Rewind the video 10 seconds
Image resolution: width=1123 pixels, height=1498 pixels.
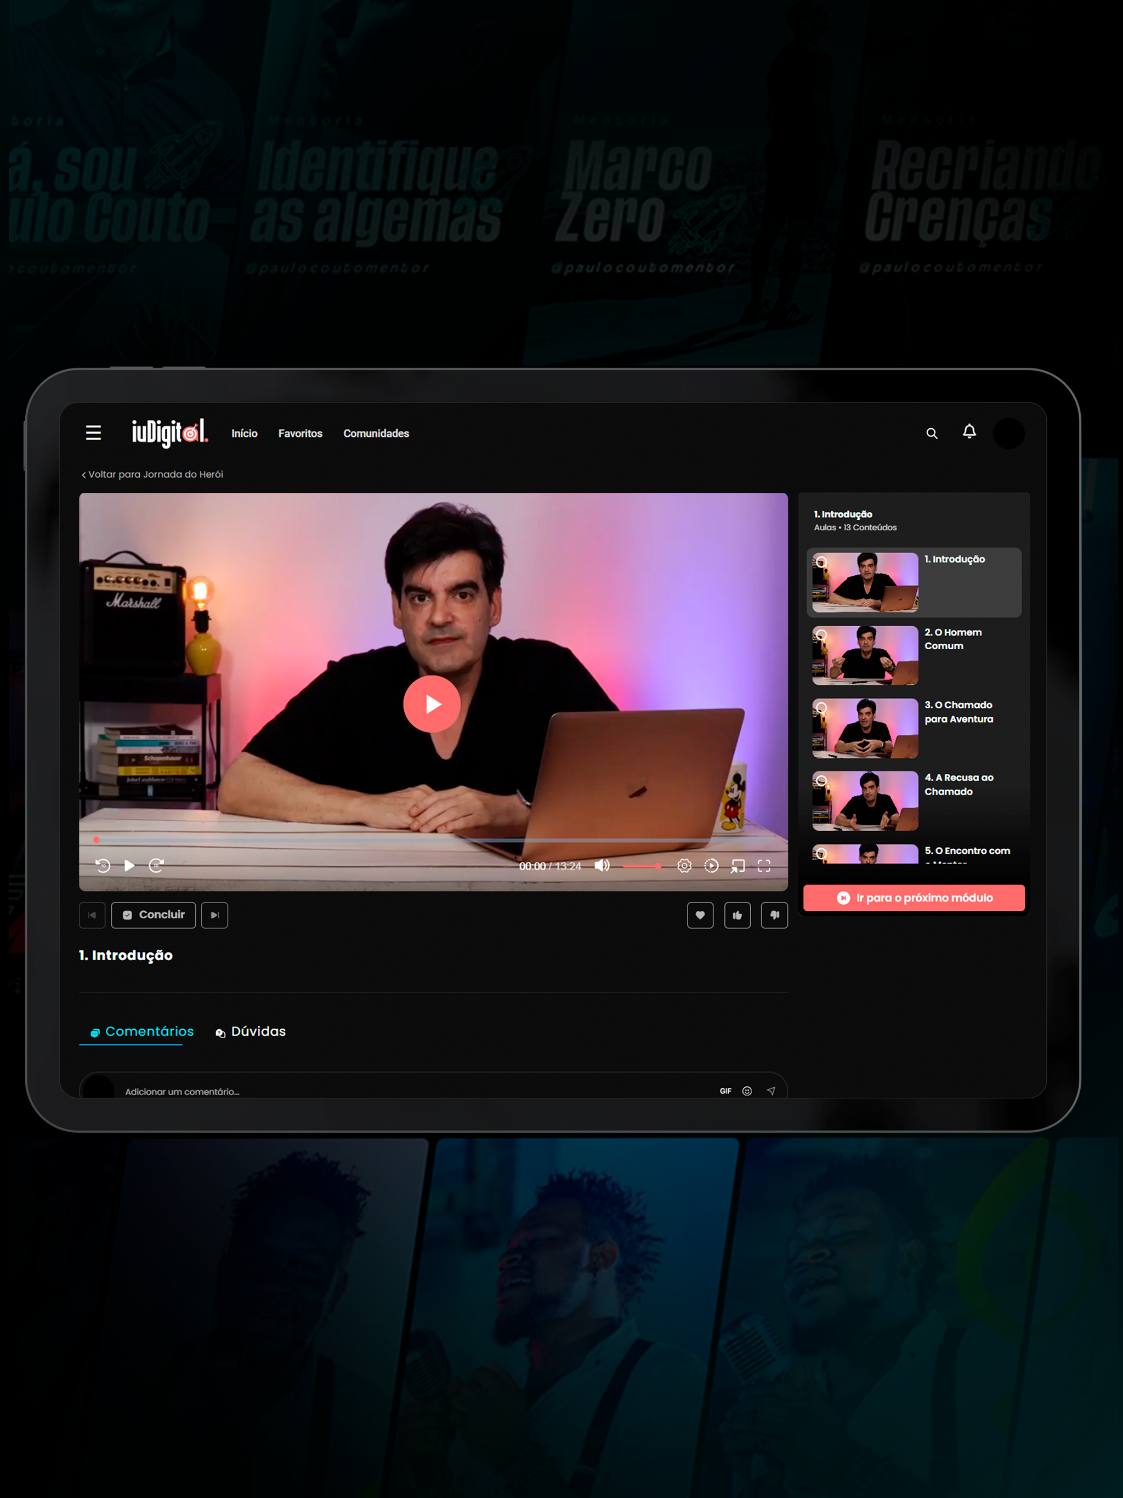tap(103, 865)
